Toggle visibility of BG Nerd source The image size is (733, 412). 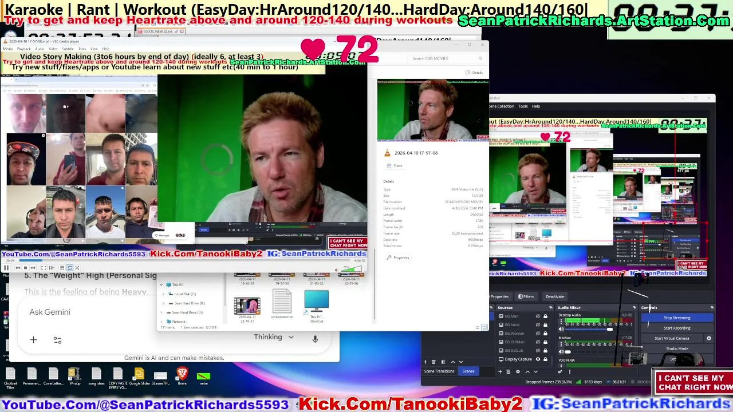click(538, 324)
